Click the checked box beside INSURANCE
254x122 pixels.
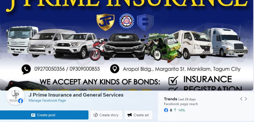[x=173, y=81]
